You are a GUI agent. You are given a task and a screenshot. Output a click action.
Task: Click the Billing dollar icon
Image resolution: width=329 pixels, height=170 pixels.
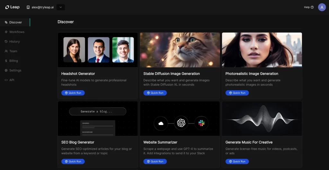coord(6,61)
